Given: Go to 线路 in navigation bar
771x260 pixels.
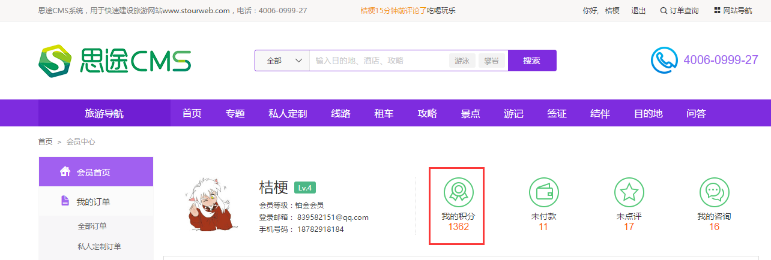Looking at the screenshot, I should pos(340,113).
